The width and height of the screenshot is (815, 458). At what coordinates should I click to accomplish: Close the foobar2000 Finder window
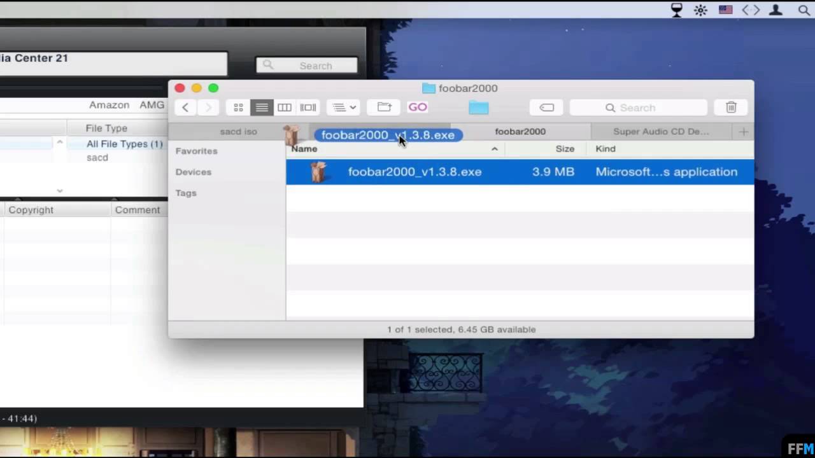coord(180,88)
